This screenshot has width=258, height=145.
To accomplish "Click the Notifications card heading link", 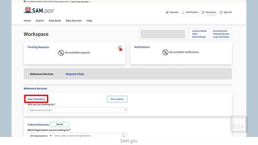I will [142, 47].
